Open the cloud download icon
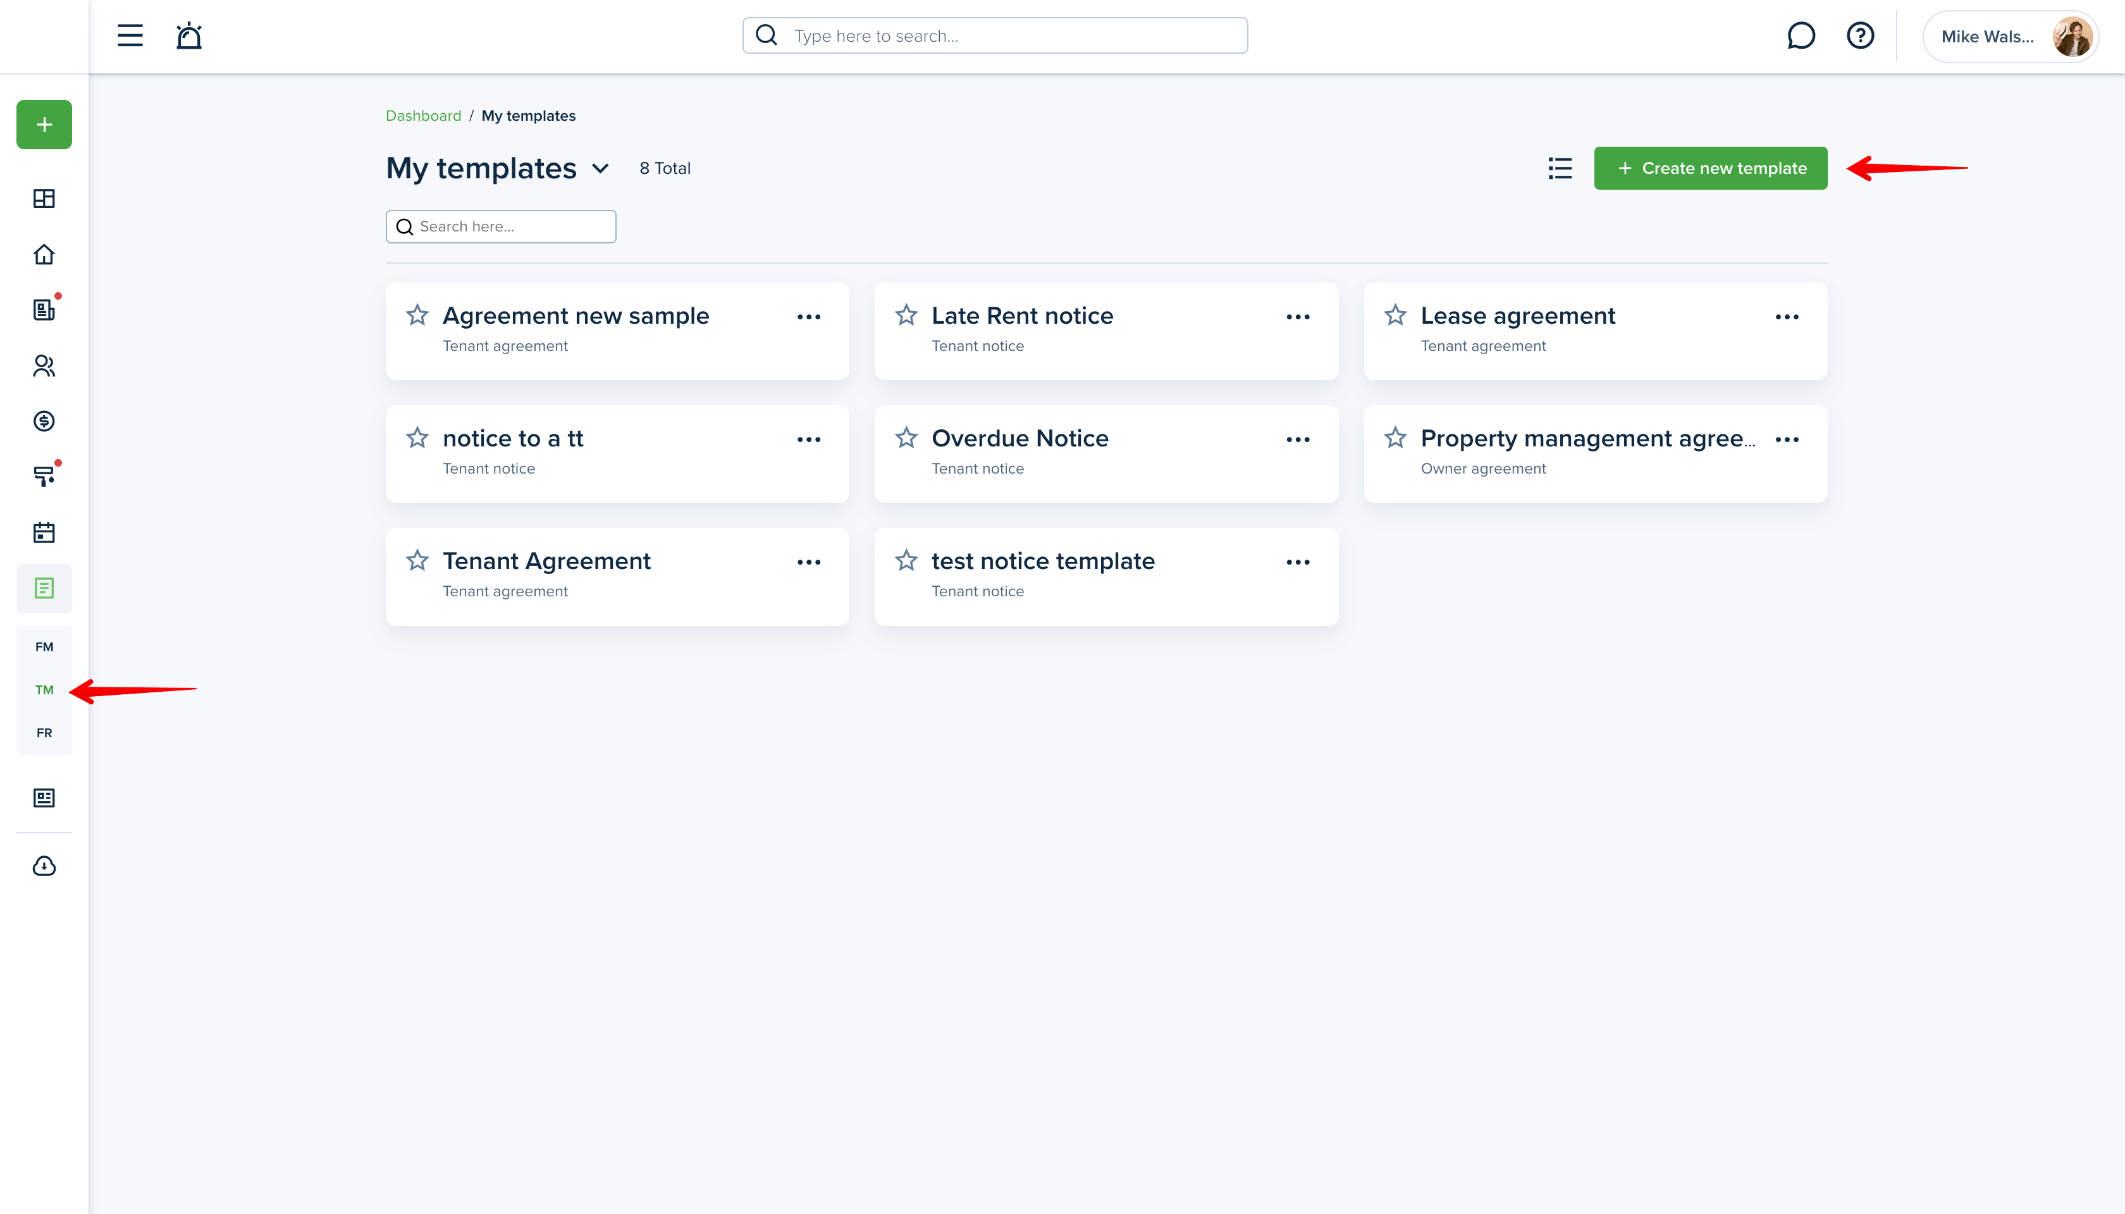The height and width of the screenshot is (1214, 2125). pos(44,866)
